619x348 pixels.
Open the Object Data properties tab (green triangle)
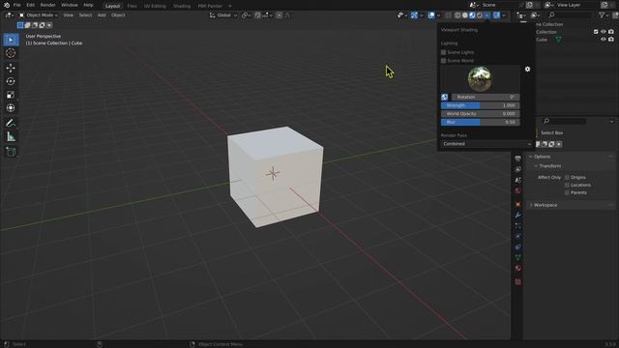click(518, 258)
